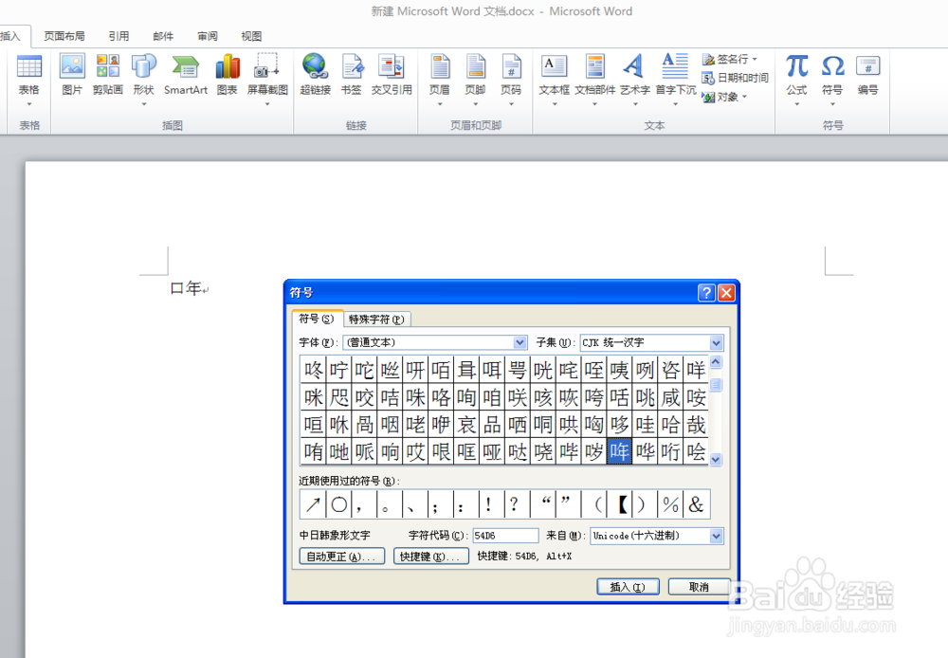948x658 pixels.
Task: Switch to the 引用 ribbon tab
Action: coord(118,36)
